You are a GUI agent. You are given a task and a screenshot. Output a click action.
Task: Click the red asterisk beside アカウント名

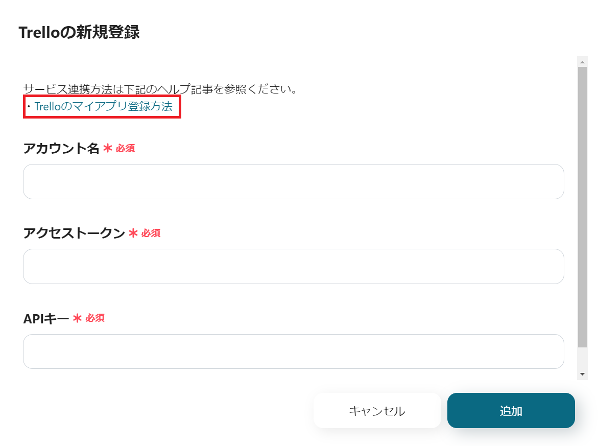pyautogui.click(x=107, y=149)
